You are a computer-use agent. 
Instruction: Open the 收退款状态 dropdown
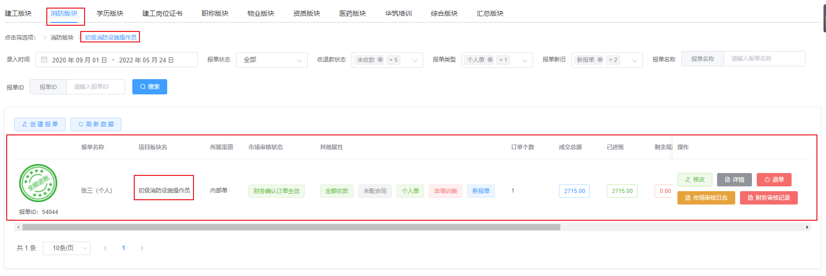414,60
